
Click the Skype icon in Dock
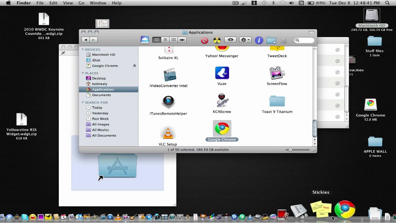[x=24, y=217]
